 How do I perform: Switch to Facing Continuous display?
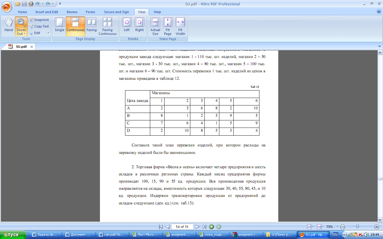click(107, 26)
